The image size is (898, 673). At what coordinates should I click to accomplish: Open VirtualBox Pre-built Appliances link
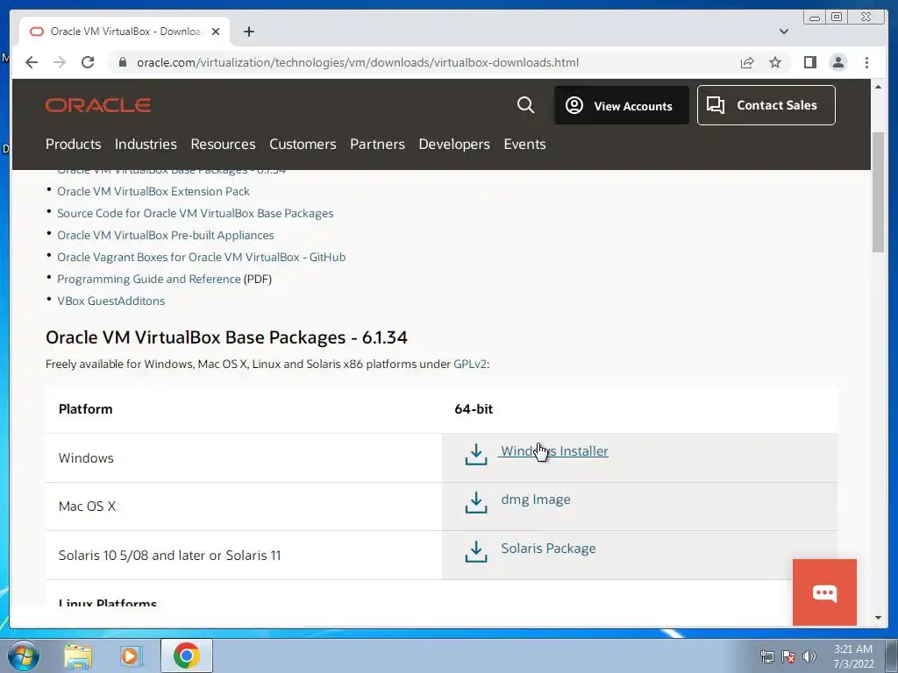pyautogui.click(x=165, y=235)
